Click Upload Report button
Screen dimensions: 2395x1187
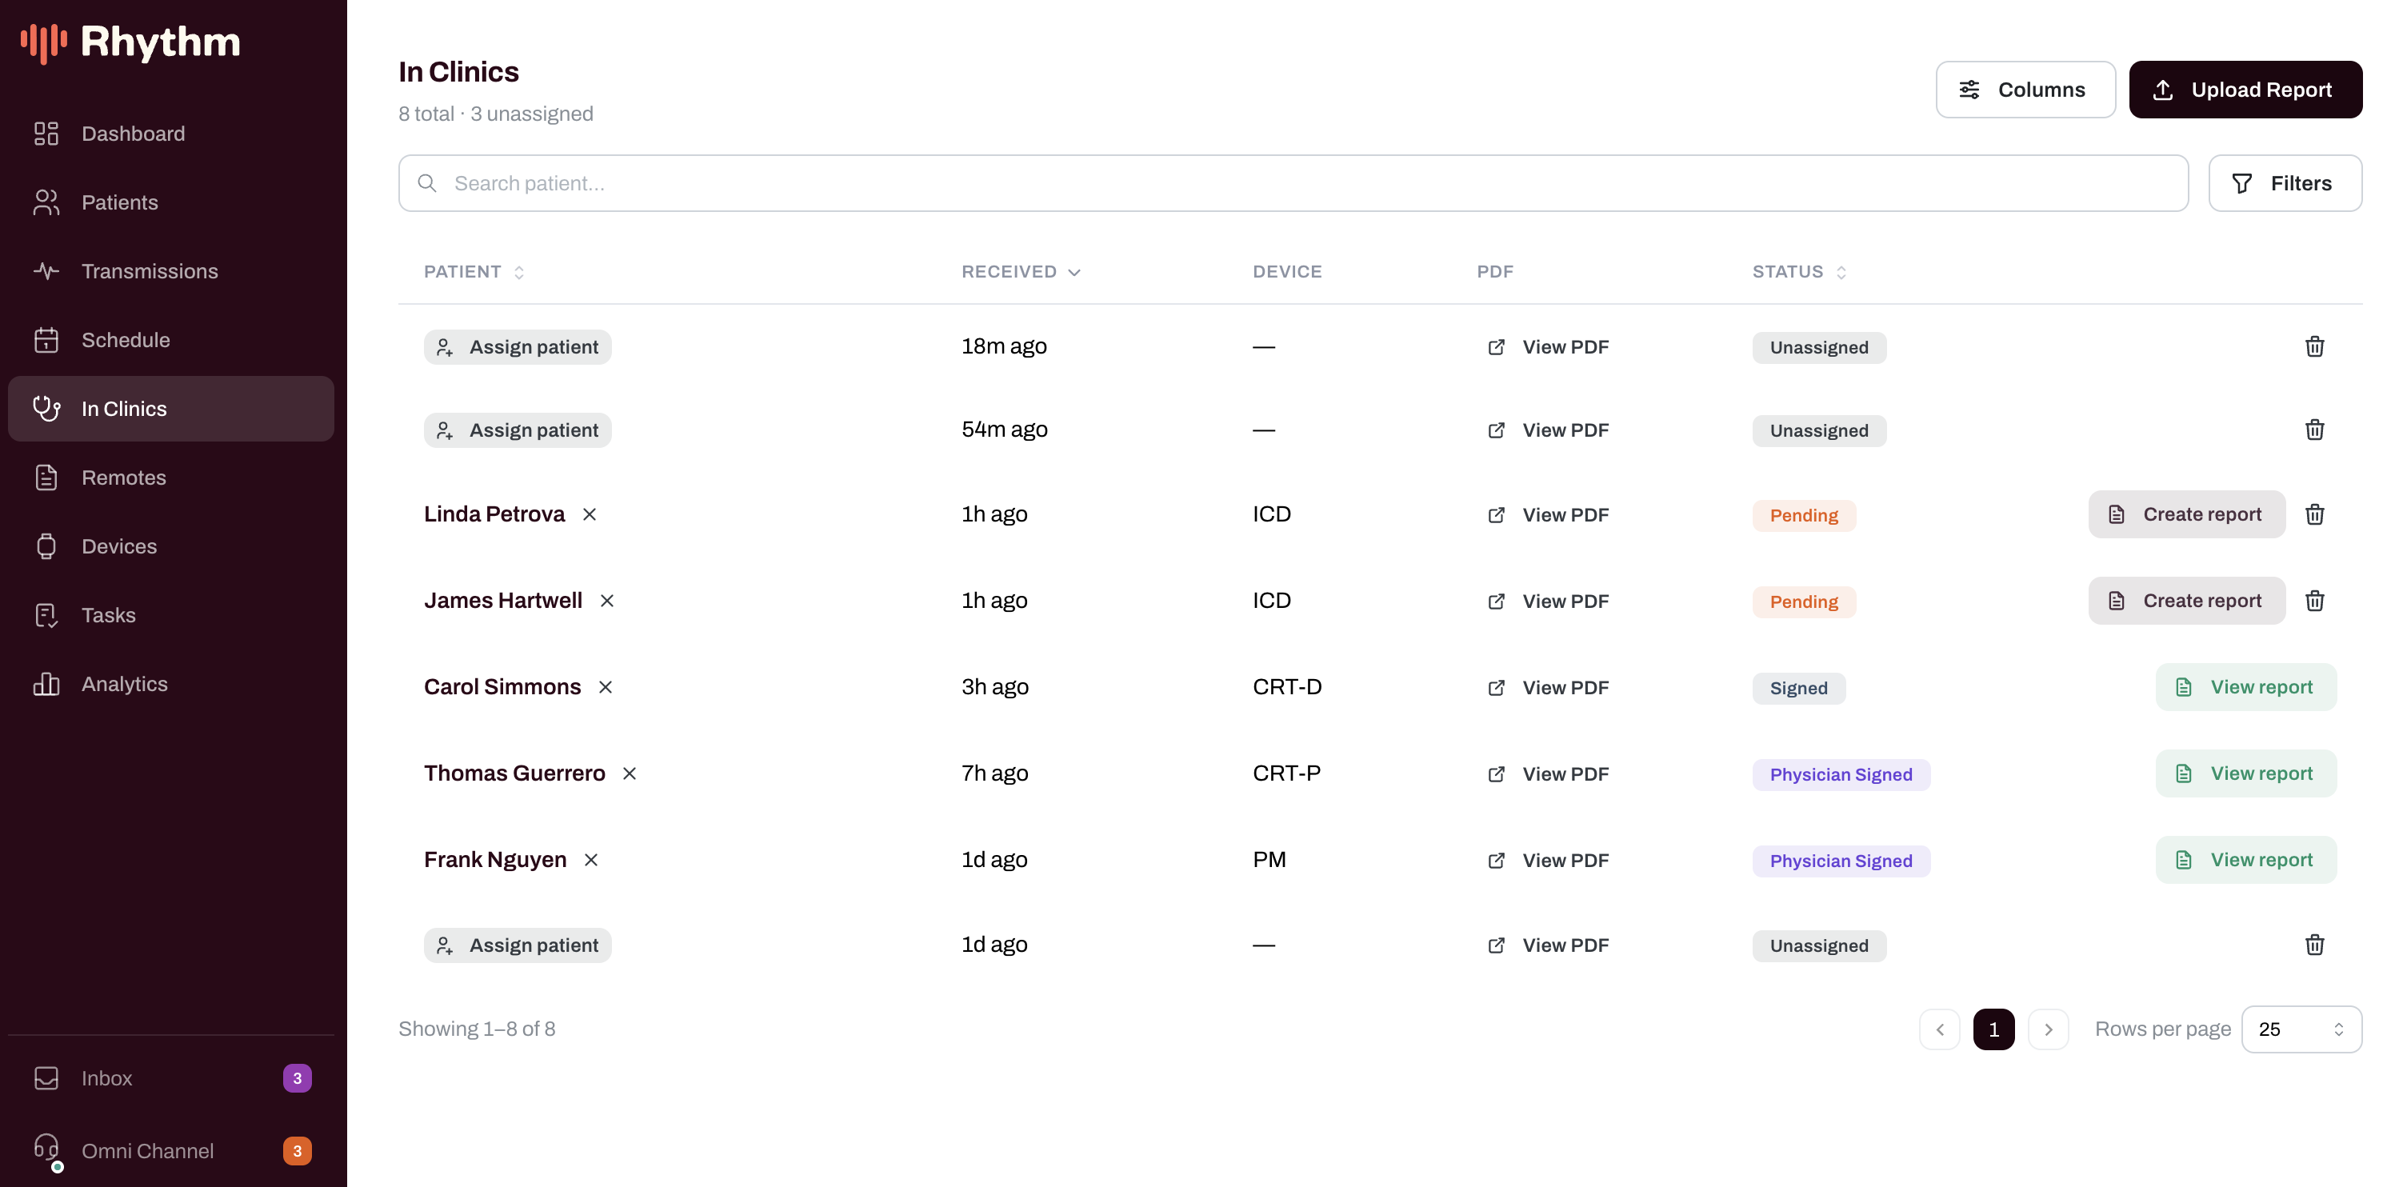click(x=2245, y=90)
